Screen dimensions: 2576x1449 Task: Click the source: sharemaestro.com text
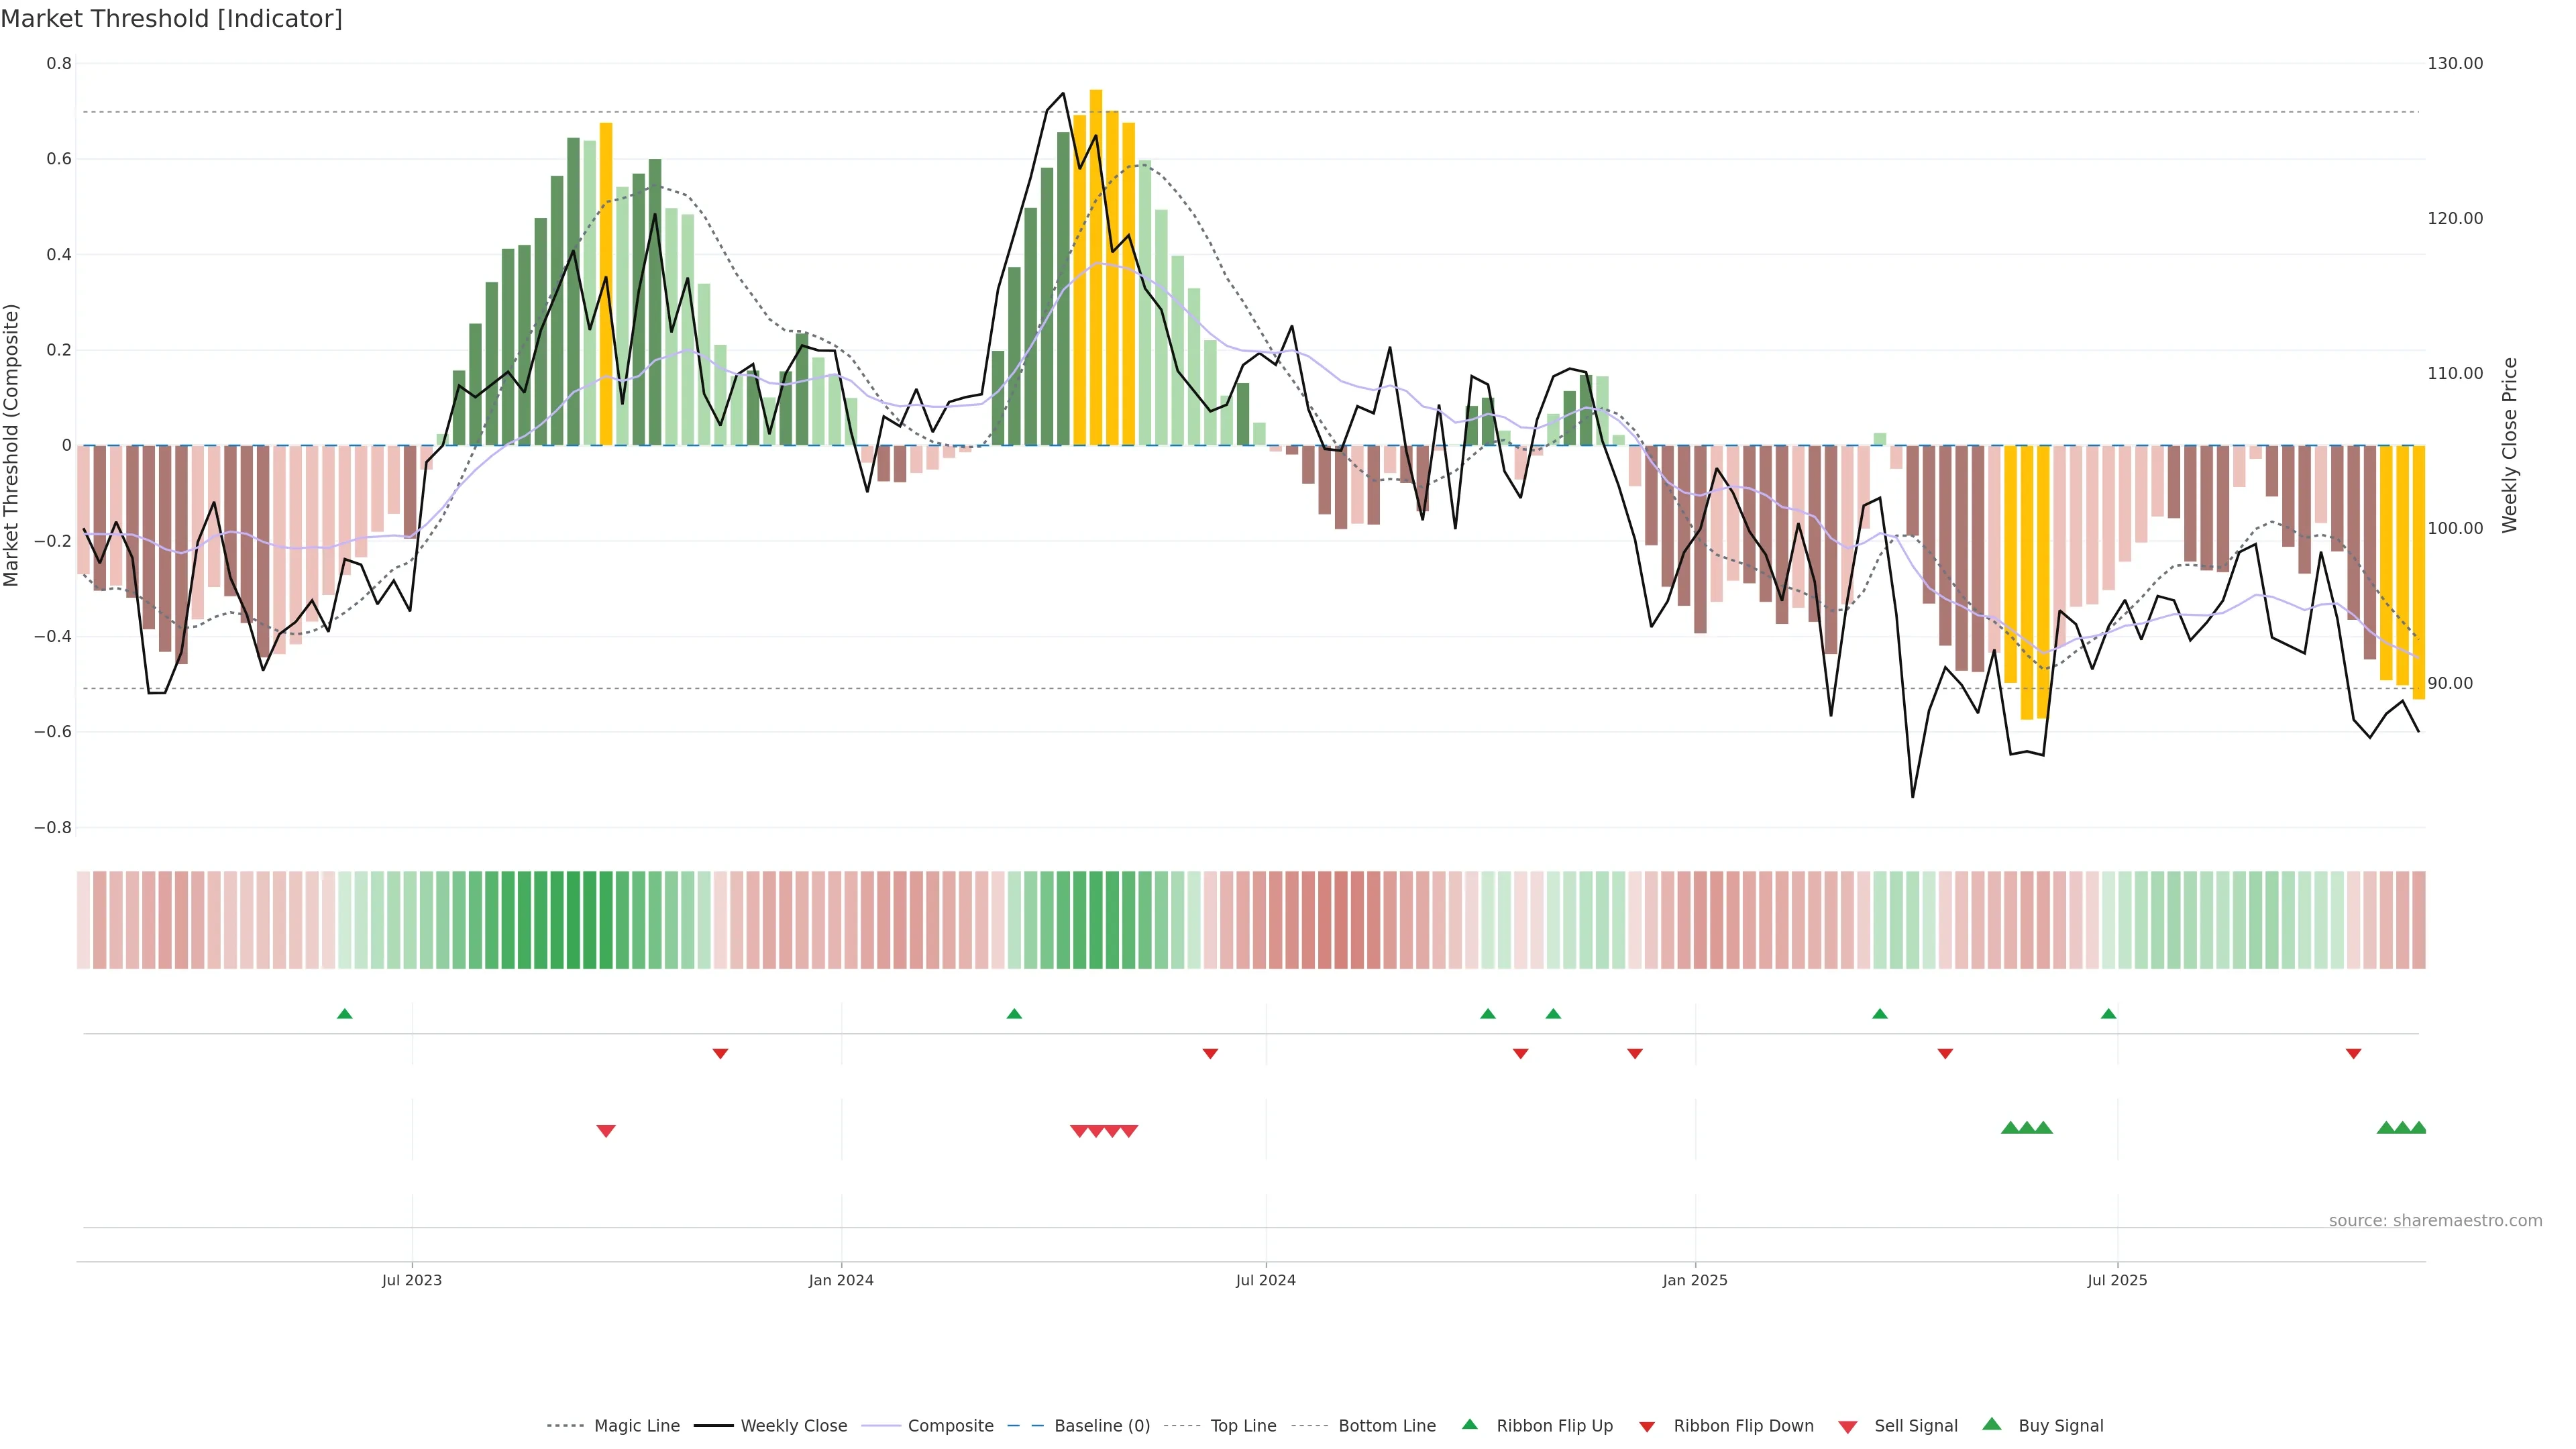coord(2435,1221)
